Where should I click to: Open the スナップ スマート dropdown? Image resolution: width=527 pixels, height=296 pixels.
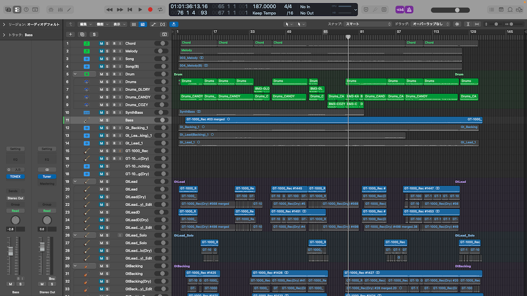coord(367,24)
